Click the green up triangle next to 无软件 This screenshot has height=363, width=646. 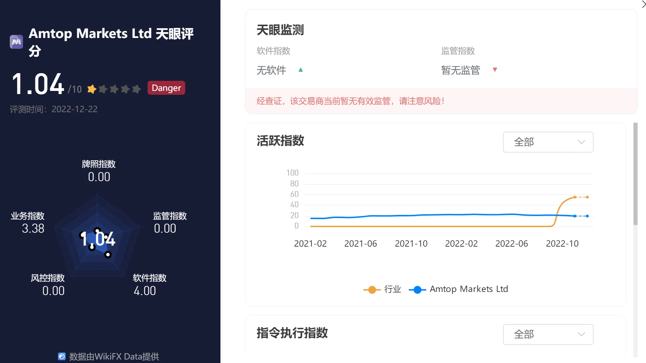301,70
